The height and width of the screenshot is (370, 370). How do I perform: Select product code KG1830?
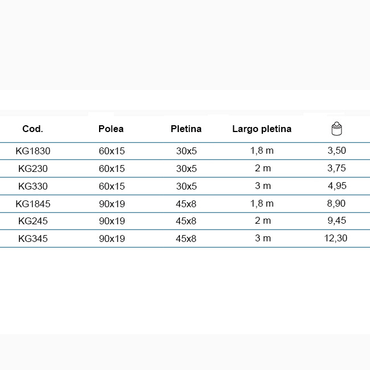pyautogui.click(x=33, y=151)
